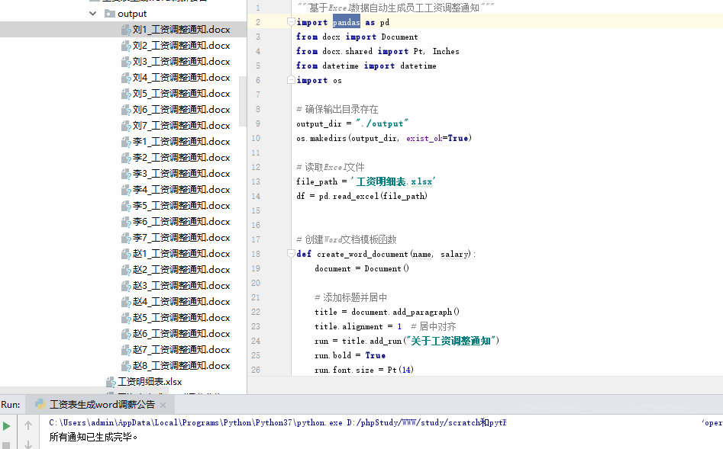Select file 赵5_工资调整通知.docx

181,318
